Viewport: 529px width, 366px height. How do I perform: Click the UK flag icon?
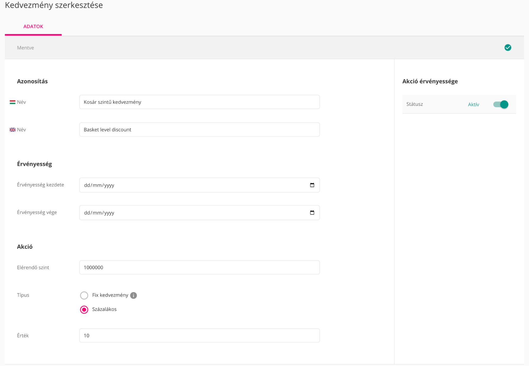tap(12, 130)
